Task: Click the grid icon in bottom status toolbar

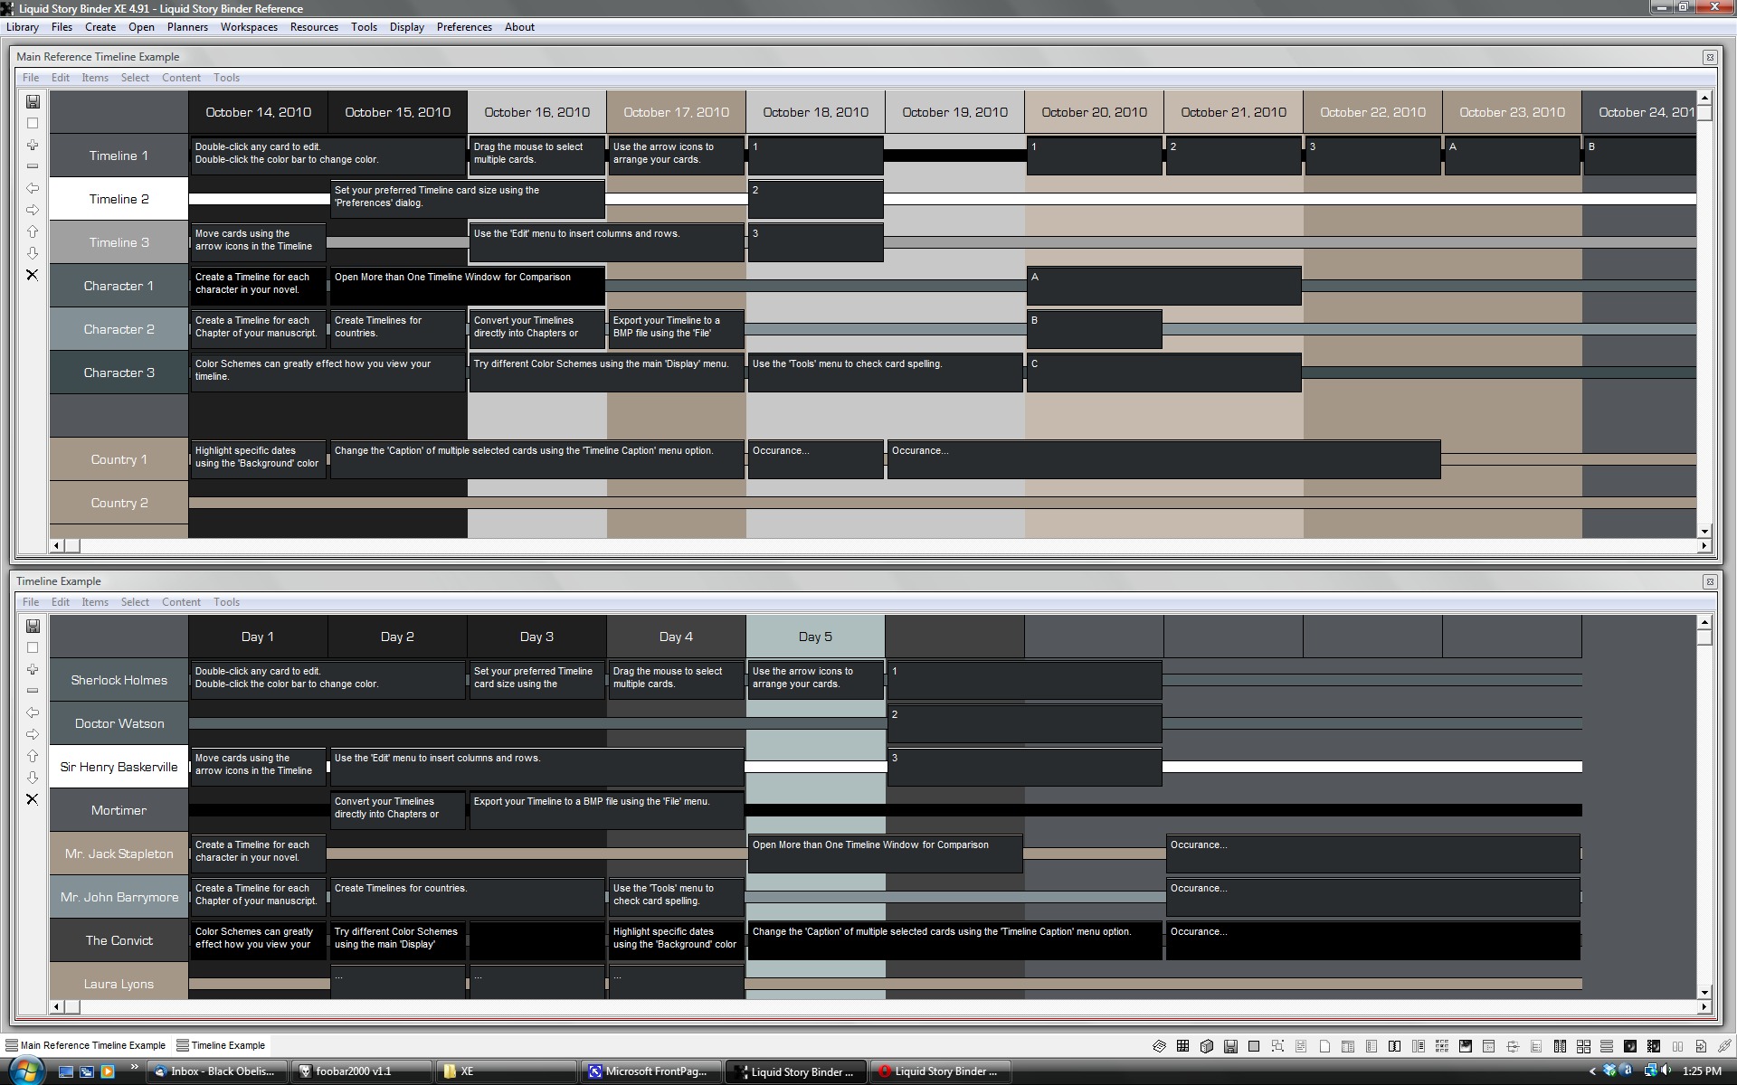Action: point(1182,1046)
